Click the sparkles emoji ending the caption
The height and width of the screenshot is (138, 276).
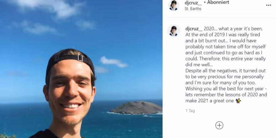tap(238, 101)
